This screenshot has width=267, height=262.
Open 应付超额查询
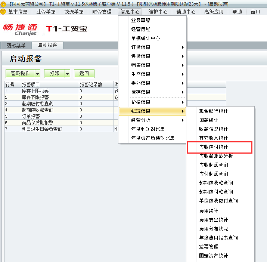click(x=220, y=174)
